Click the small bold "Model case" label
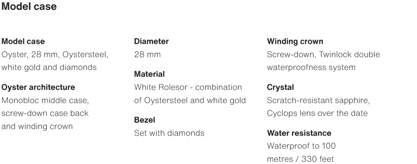This screenshot has height=164, width=417. tap(23, 42)
